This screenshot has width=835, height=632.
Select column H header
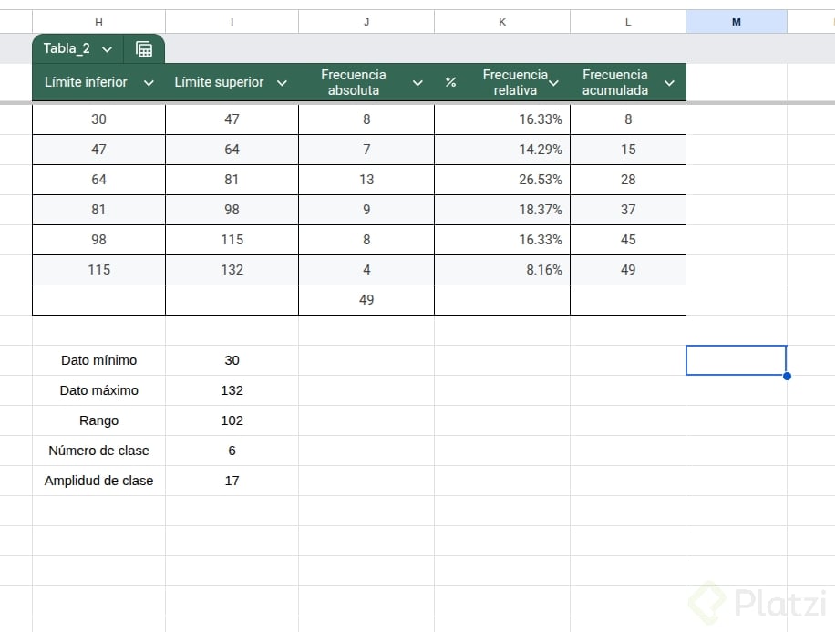pyautogui.click(x=99, y=22)
